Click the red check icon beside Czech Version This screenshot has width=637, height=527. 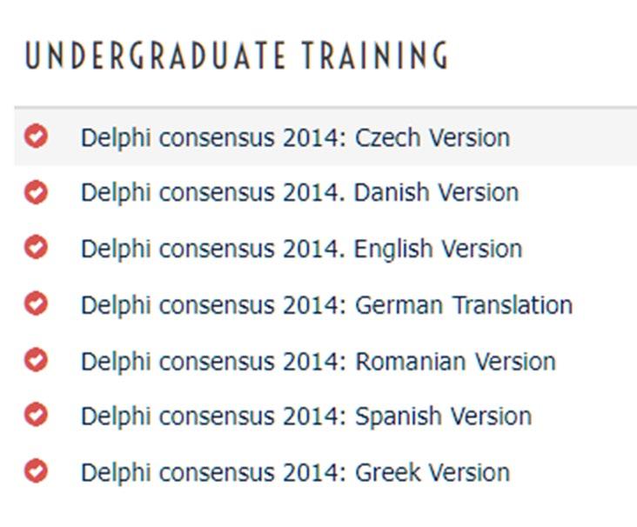click(x=37, y=136)
